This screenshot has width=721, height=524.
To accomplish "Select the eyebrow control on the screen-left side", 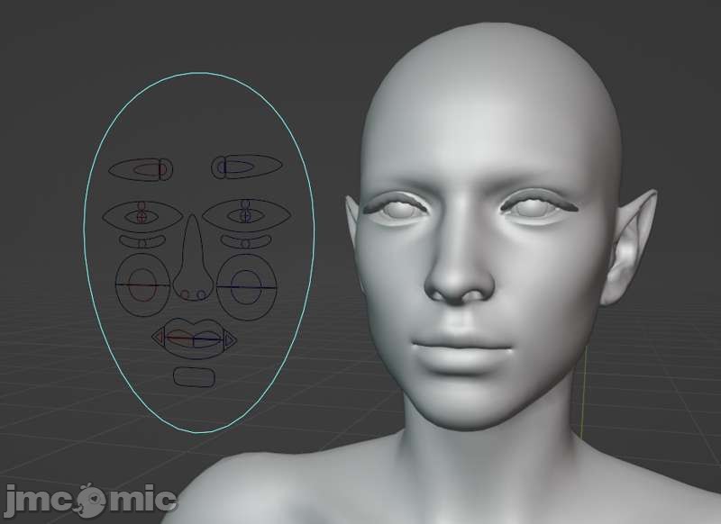I will [x=141, y=169].
